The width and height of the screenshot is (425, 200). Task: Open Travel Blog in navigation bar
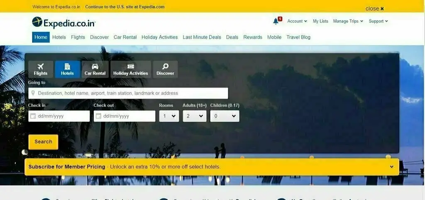tap(298, 37)
